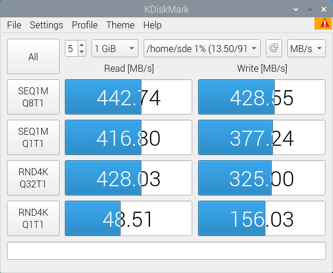Maximize the KDiskMark window
Image resolution: width=333 pixels, height=273 pixels.
[310, 9]
